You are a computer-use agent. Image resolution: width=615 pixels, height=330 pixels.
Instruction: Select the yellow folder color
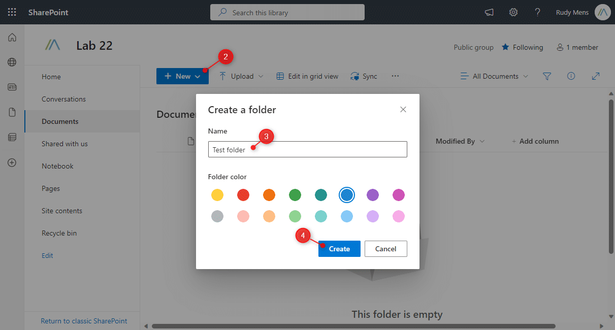tap(217, 194)
